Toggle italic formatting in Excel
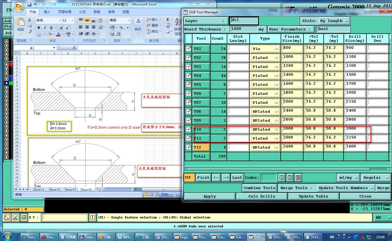This screenshot has height=241, width=392. (45, 28)
